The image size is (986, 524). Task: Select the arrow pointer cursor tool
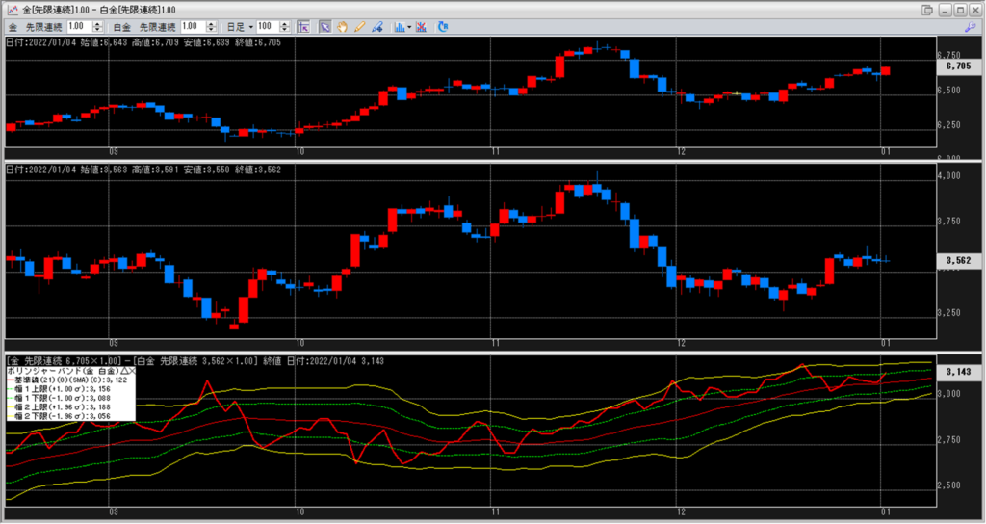pyautogui.click(x=324, y=26)
